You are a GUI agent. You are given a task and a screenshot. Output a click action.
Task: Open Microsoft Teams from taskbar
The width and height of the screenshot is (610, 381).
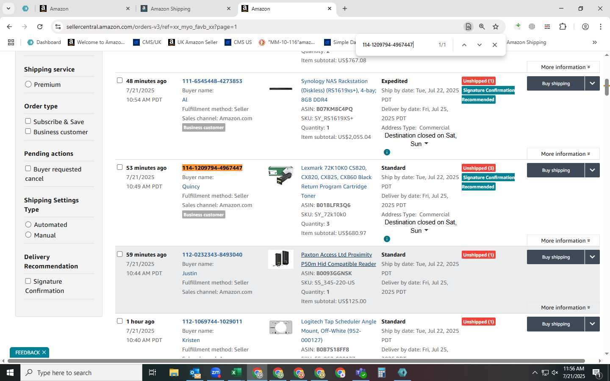tap(361, 373)
